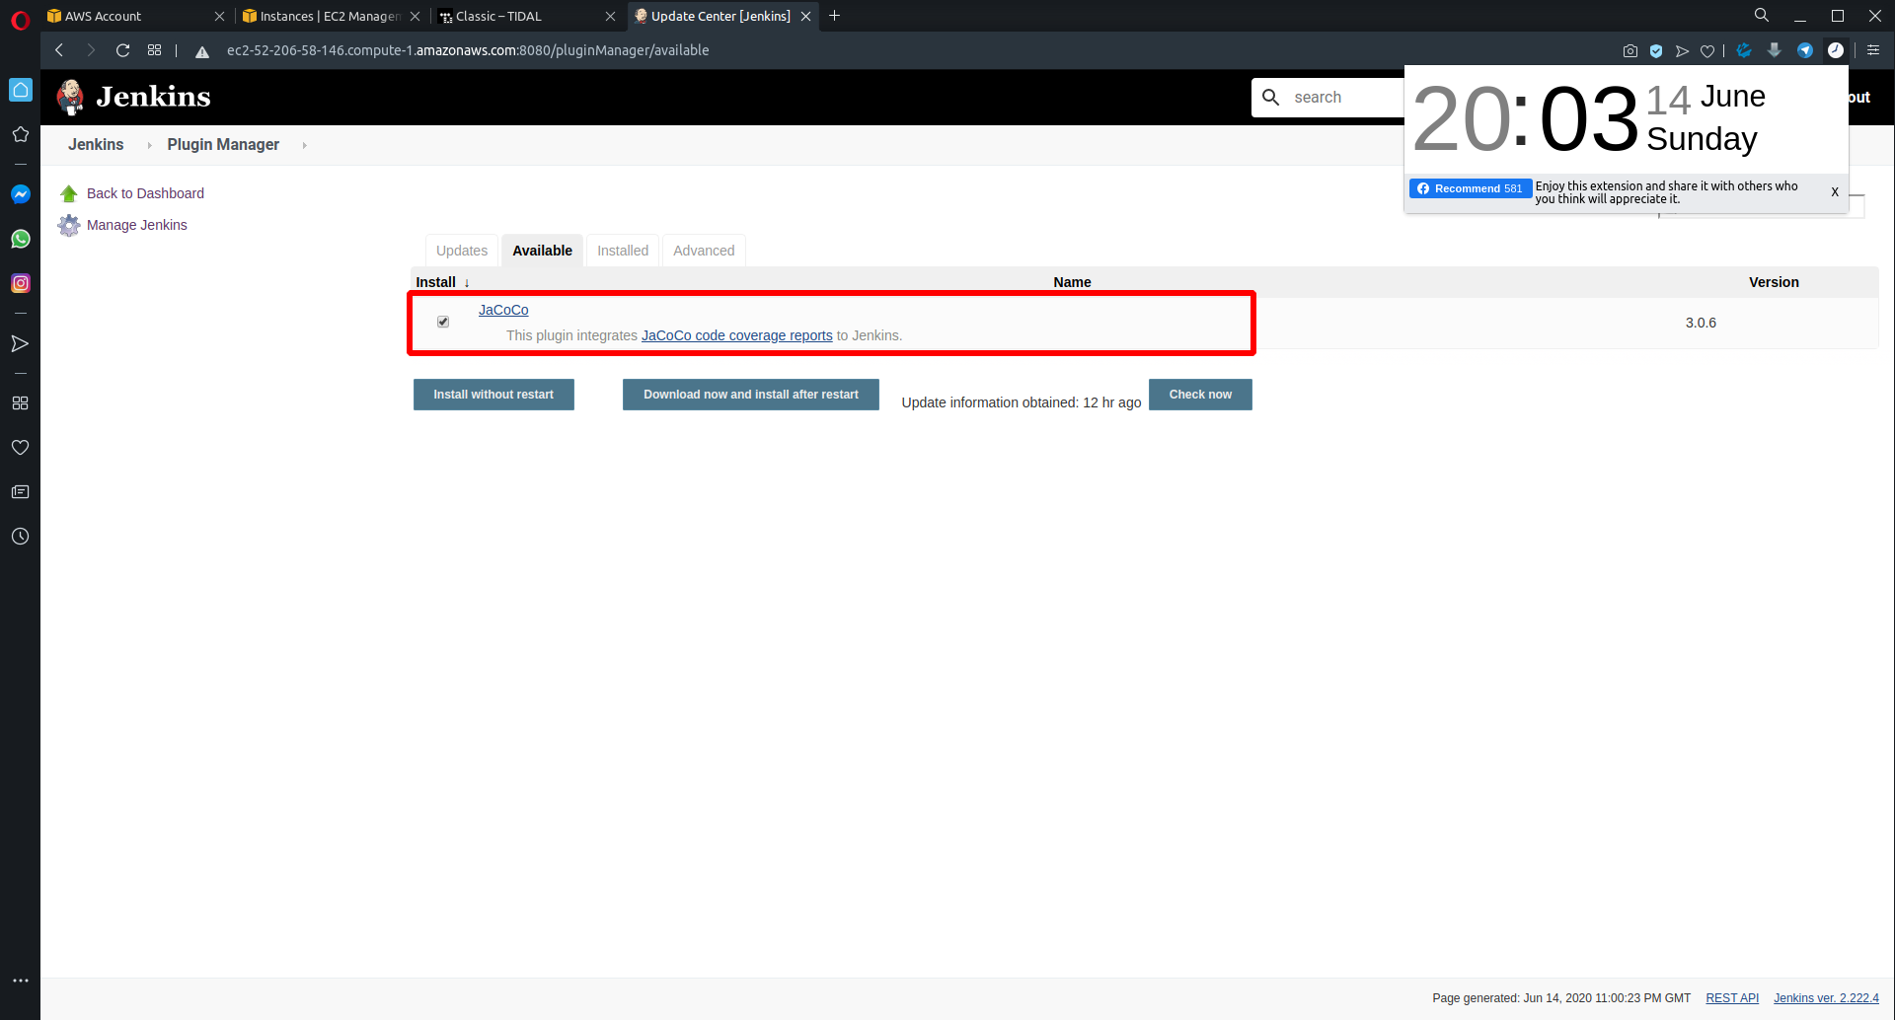This screenshot has height=1020, width=1895.
Task: Open WhatsApp in the Opera sidebar
Action: point(20,239)
